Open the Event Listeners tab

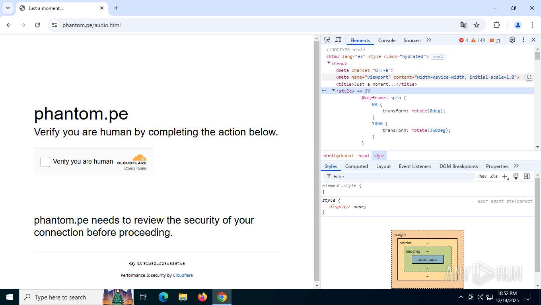[x=415, y=166]
